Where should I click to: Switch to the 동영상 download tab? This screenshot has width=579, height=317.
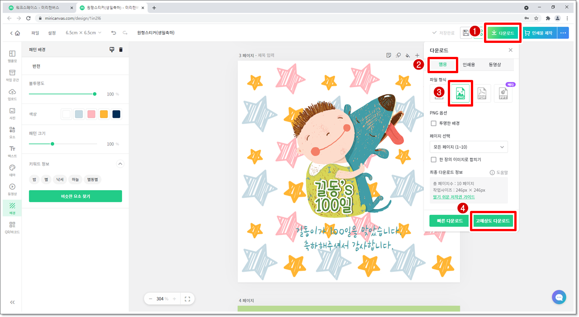click(494, 65)
